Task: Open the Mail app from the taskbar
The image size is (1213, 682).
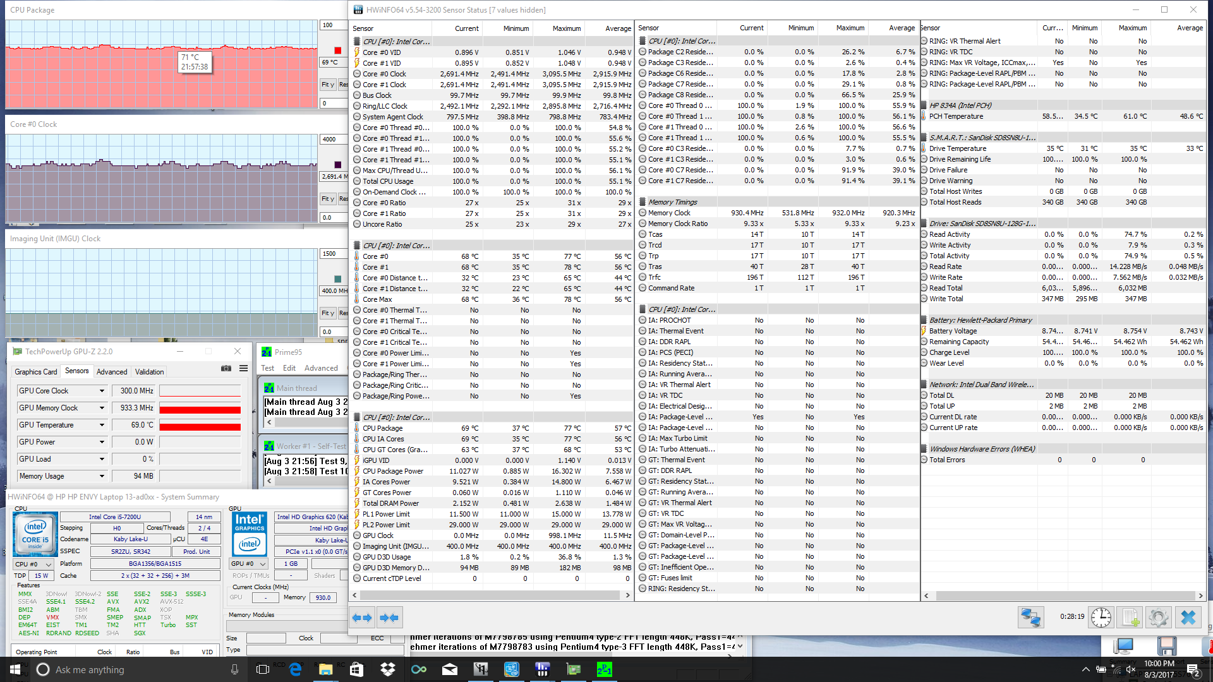Action: (x=450, y=669)
